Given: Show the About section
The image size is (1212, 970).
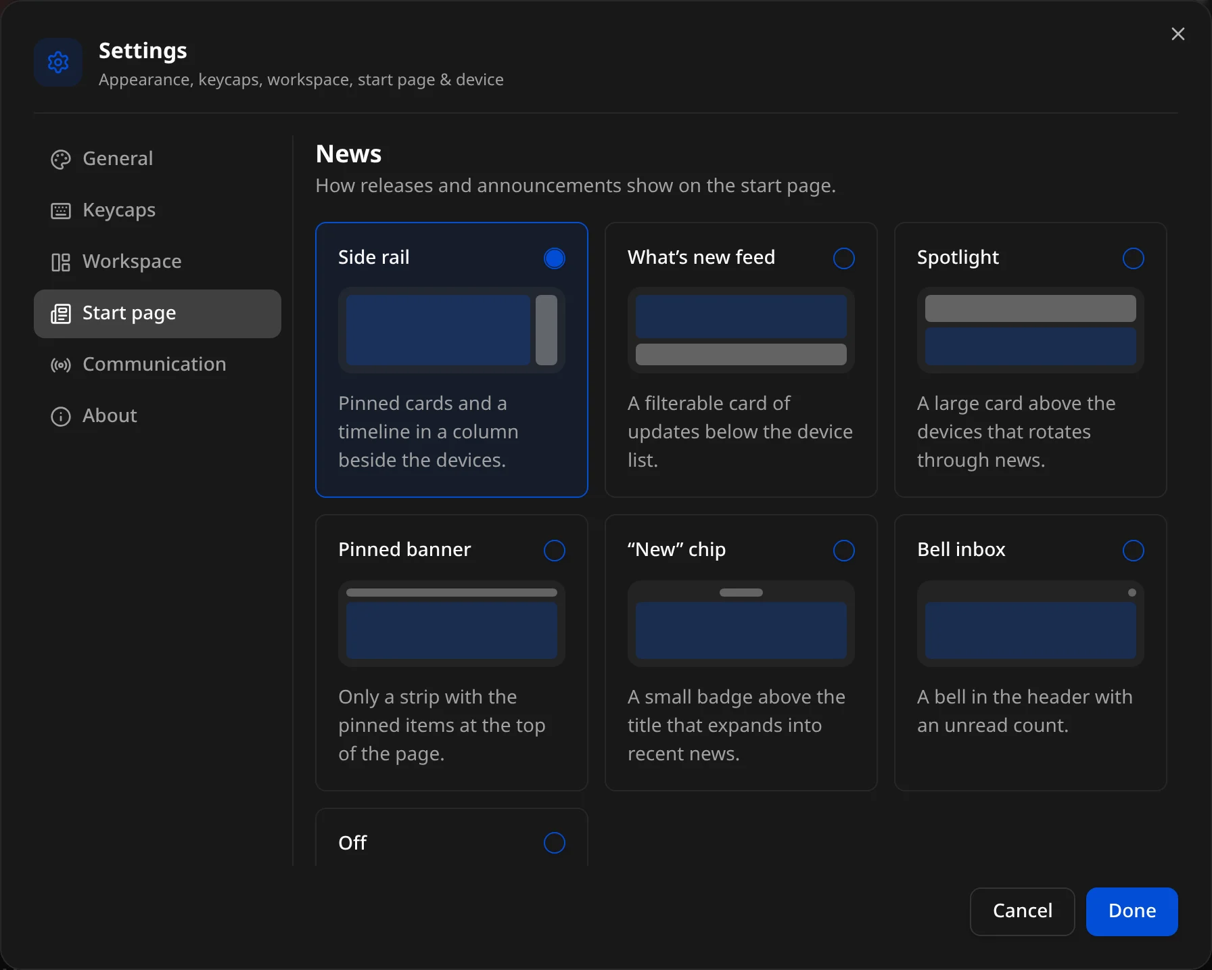Looking at the screenshot, I should [x=158, y=417].
